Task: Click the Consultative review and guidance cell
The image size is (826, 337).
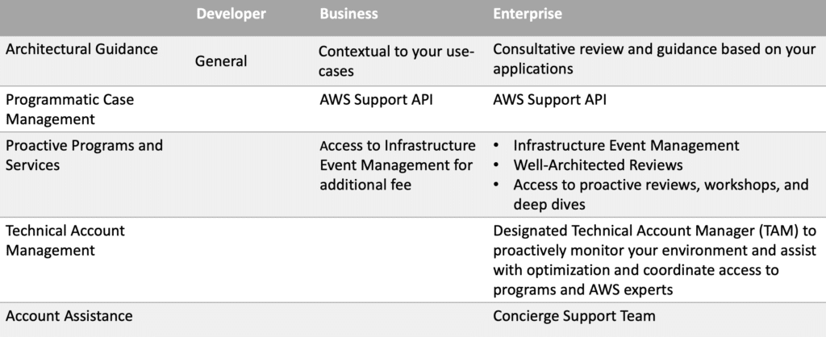Action: pos(654,59)
